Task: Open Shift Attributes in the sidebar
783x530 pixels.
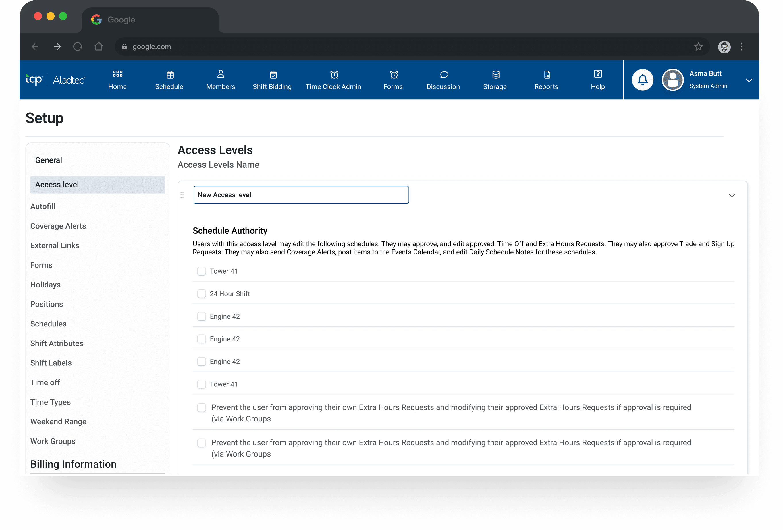Action: pos(57,343)
